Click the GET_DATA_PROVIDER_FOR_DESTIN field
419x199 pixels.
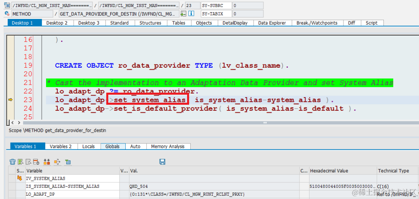point(119,14)
